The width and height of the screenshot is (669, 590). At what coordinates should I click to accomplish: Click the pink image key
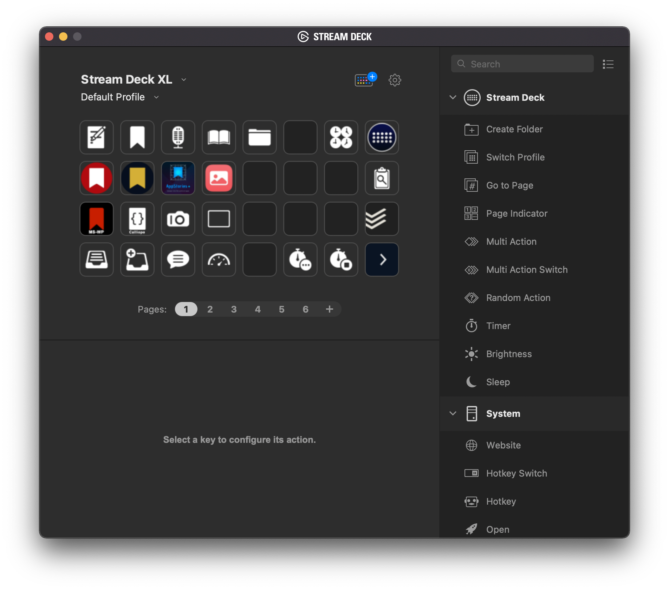tap(219, 178)
